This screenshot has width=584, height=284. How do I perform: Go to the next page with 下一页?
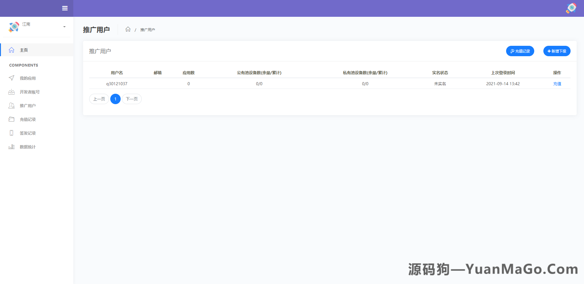132,99
